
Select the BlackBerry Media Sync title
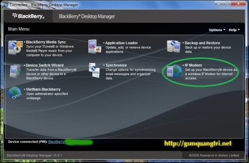tap(46, 42)
